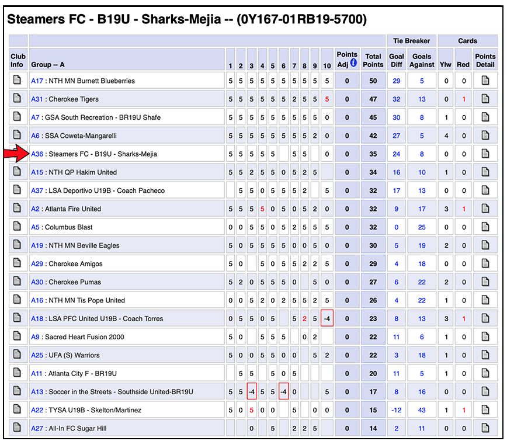Open the A36 team link

point(37,154)
